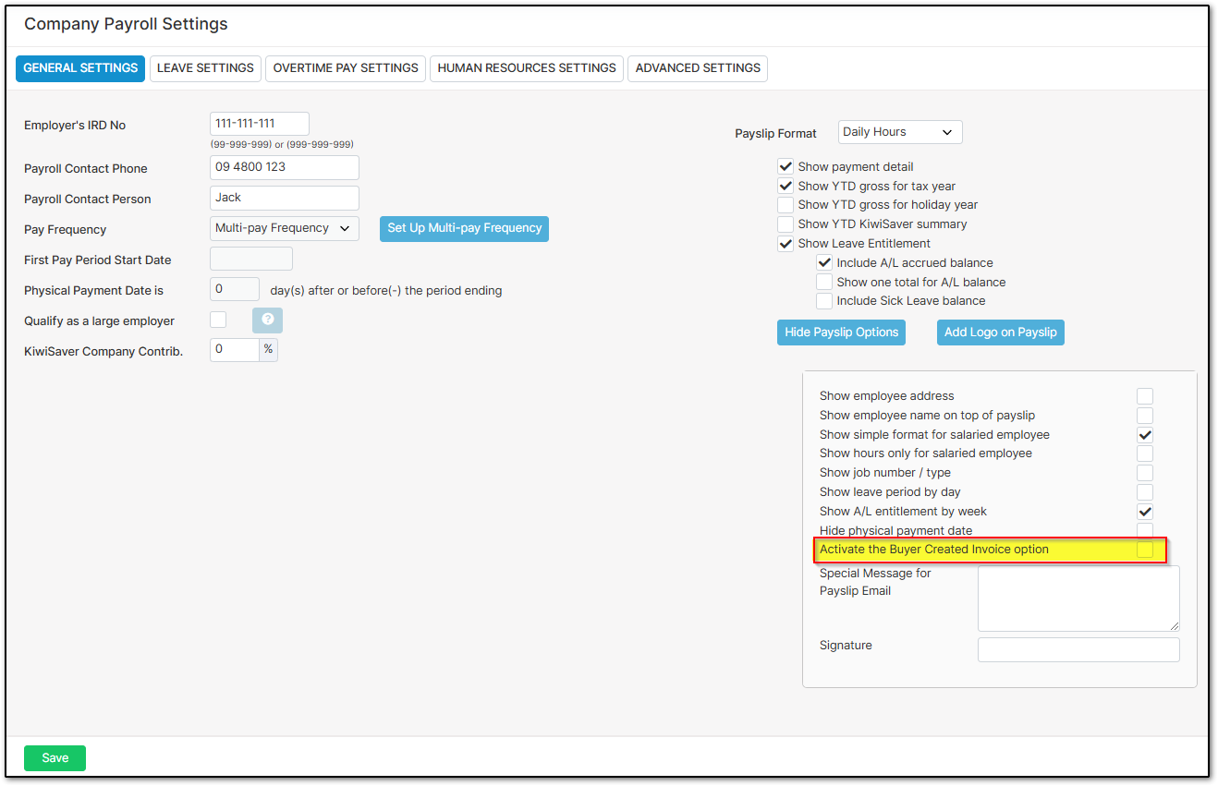Tick the Qualify as a large employer checkbox
The image size is (1218, 786).
(218, 320)
